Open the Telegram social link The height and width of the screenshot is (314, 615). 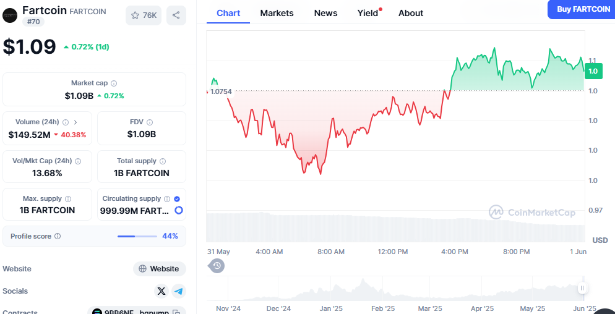(179, 291)
